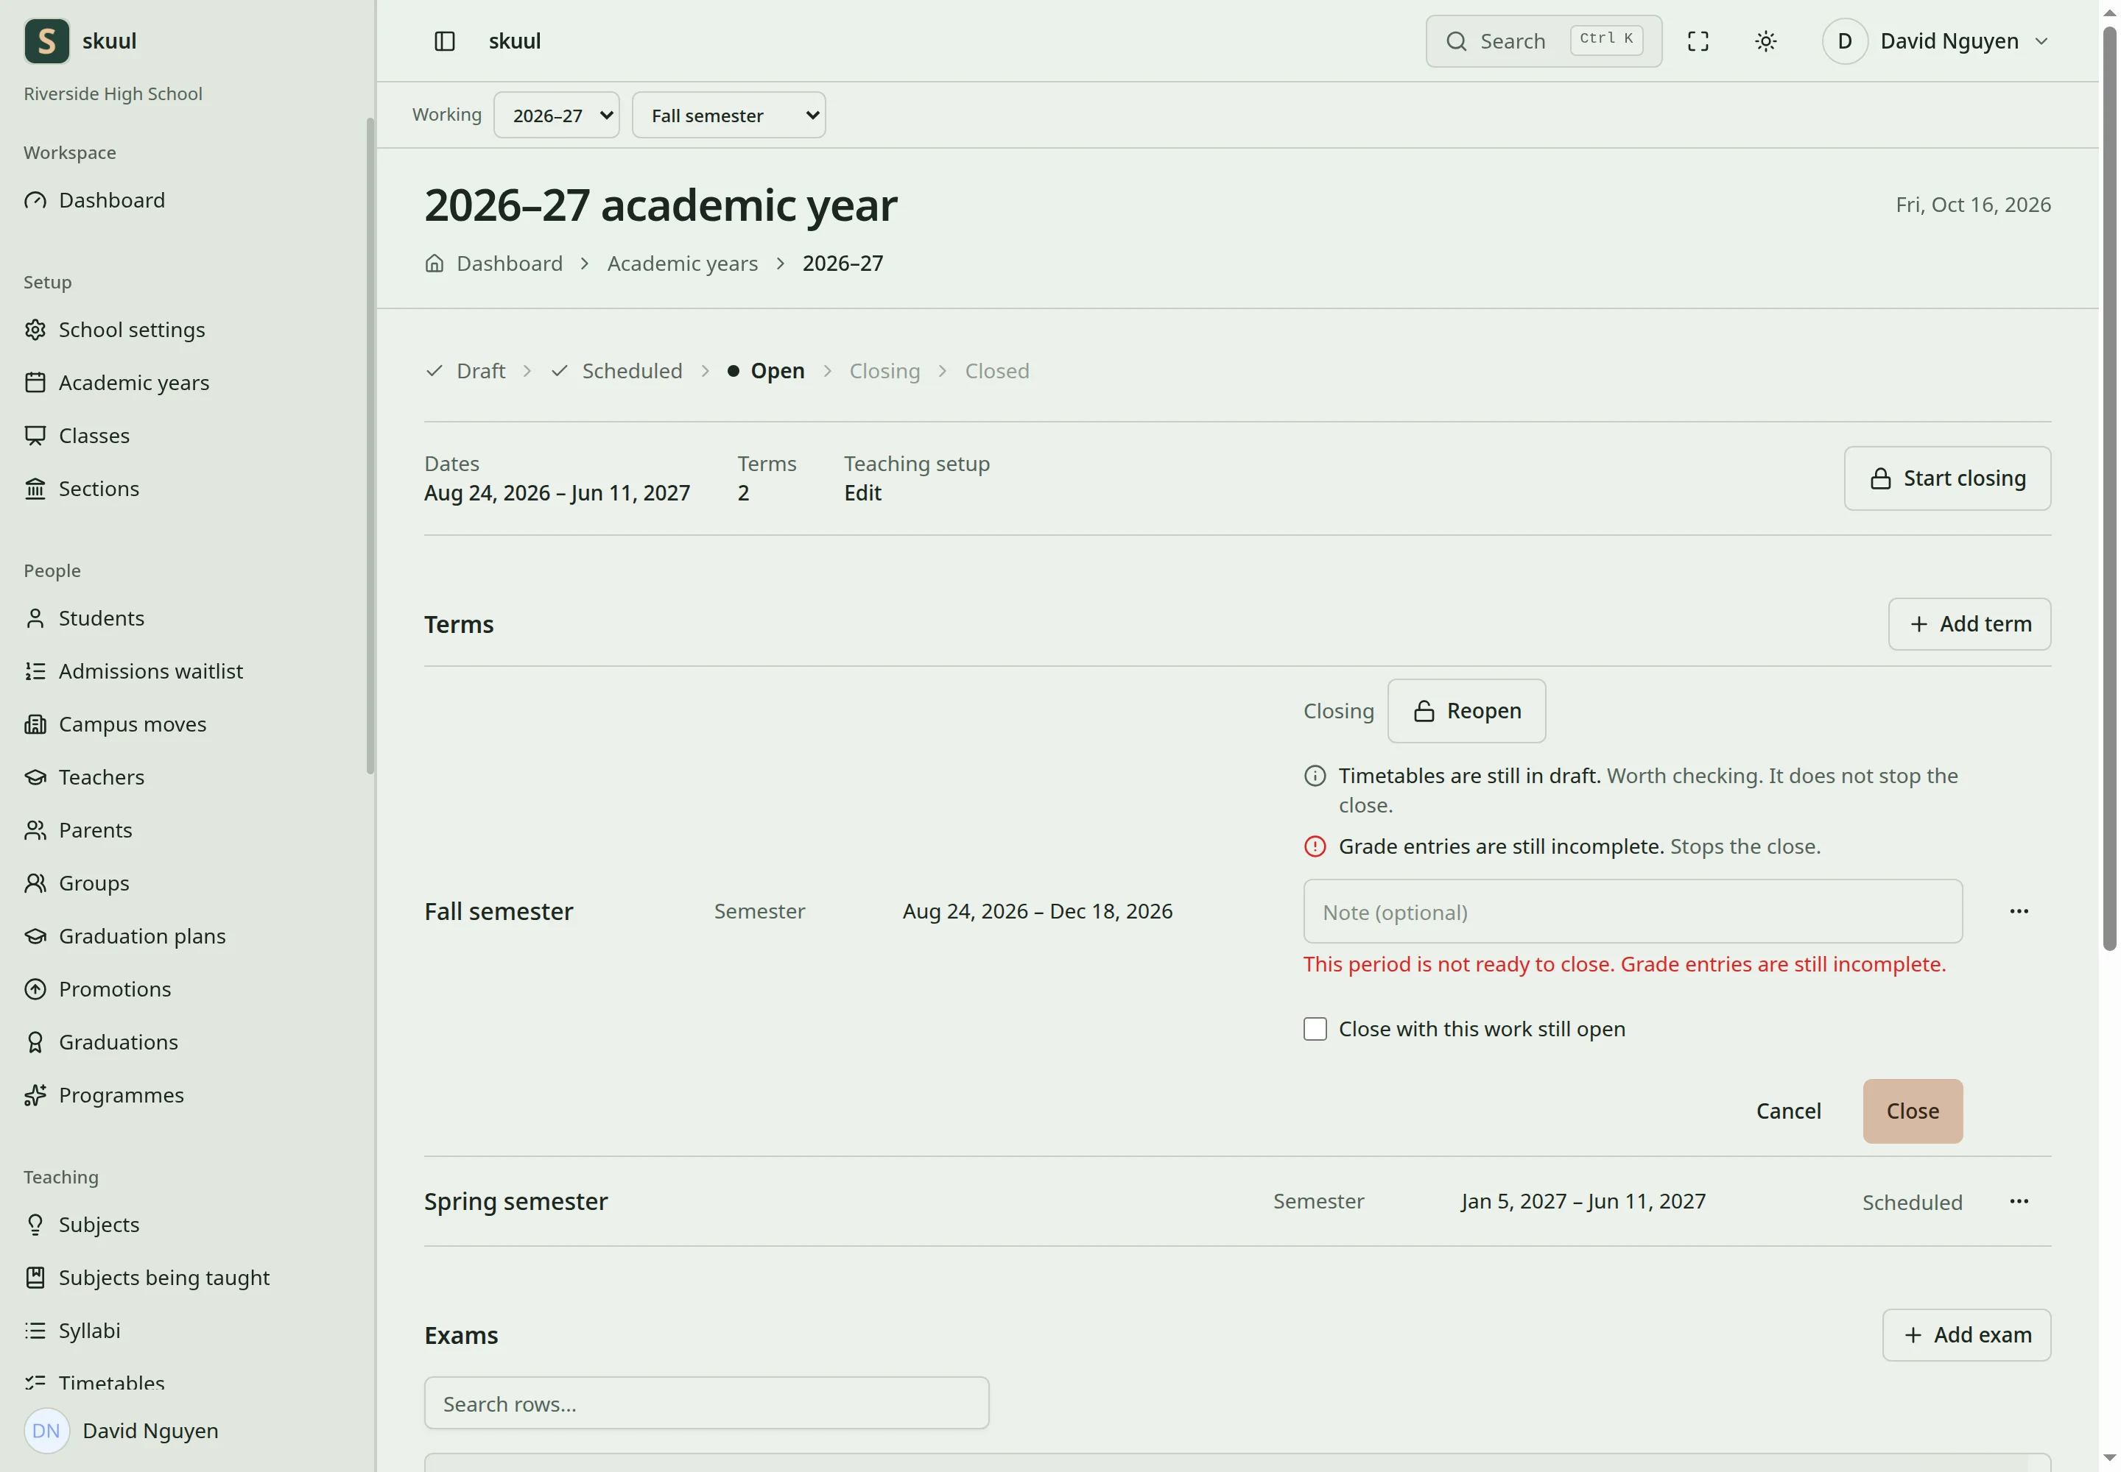2121x1472 pixels.
Task: Enter fullscreen mode via top bar icon
Action: coord(1698,41)
